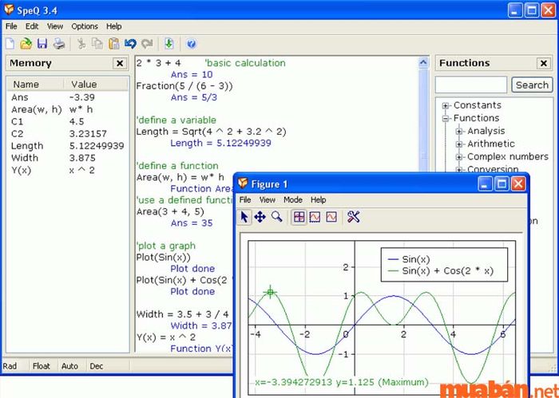Screen dimensions: 559x398
Task: Select the Length variable in Memory
Action: click(68, 146)
